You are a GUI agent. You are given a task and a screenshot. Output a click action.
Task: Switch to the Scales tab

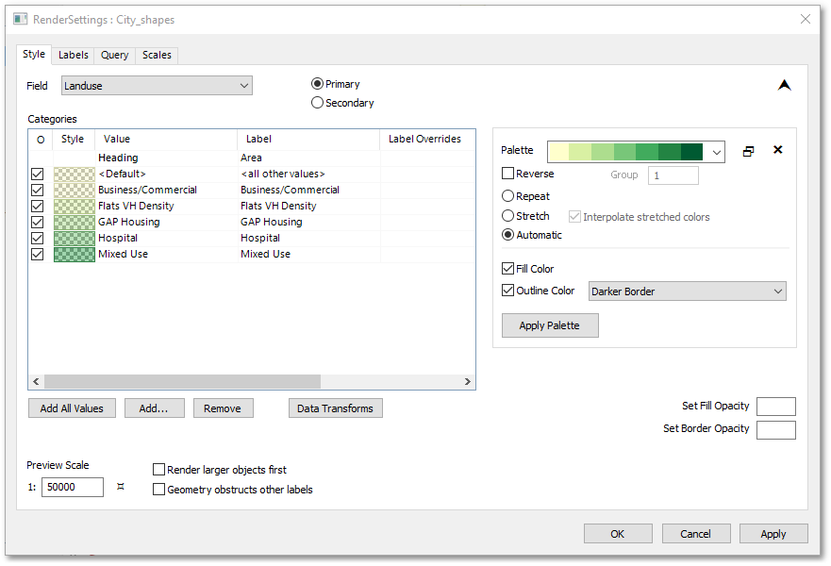pyautogui.click(x=157, y=55)
